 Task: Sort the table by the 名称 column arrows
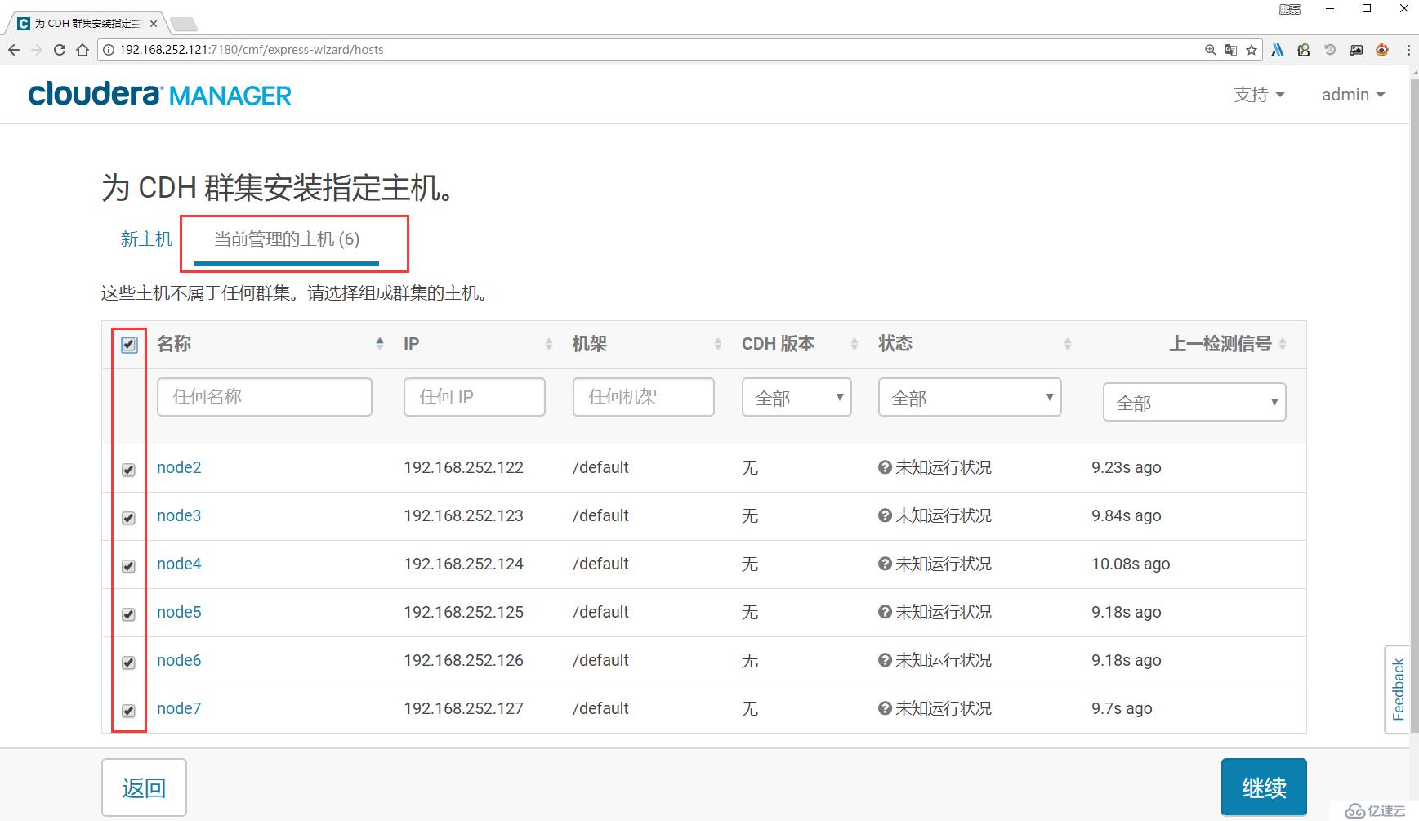(380, 344)
